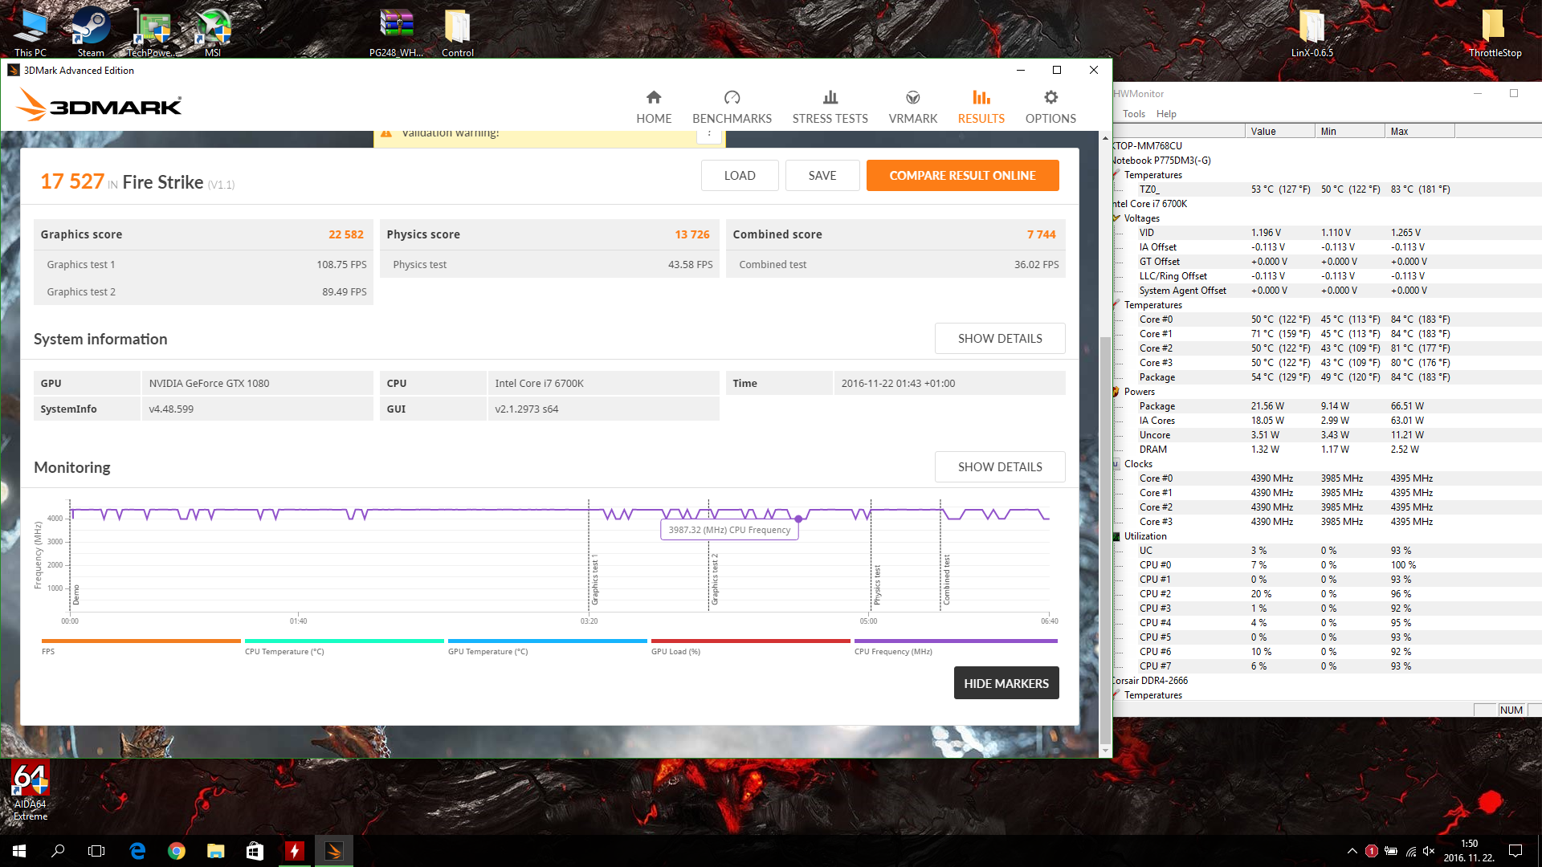Viewport: 1542px width, 867px height.
Task: Launch Google Chrome from taskbar
Action: pos(177,851)
